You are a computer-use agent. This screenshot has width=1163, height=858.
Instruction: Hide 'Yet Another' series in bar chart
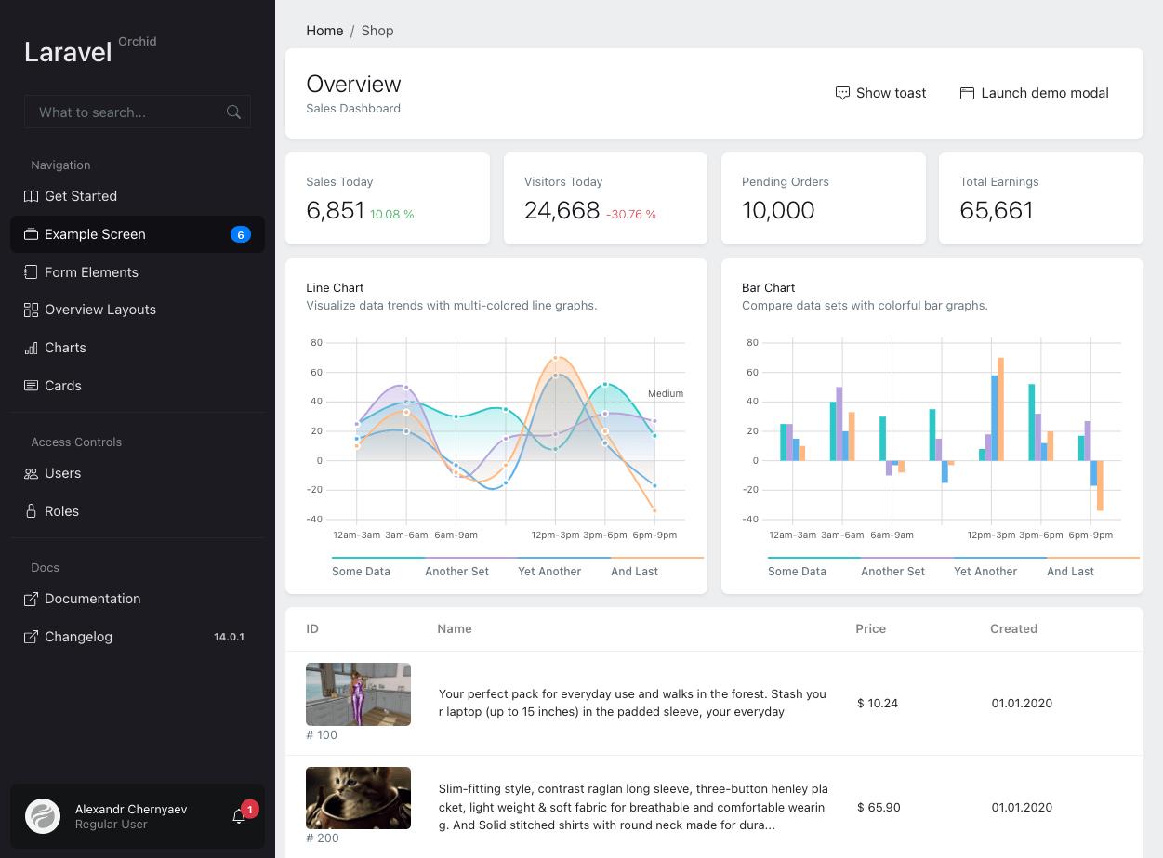985,571
